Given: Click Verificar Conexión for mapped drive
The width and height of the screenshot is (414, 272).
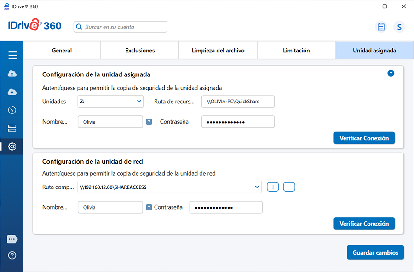Looking at the screenshot, I should click(x=364, y=138).
